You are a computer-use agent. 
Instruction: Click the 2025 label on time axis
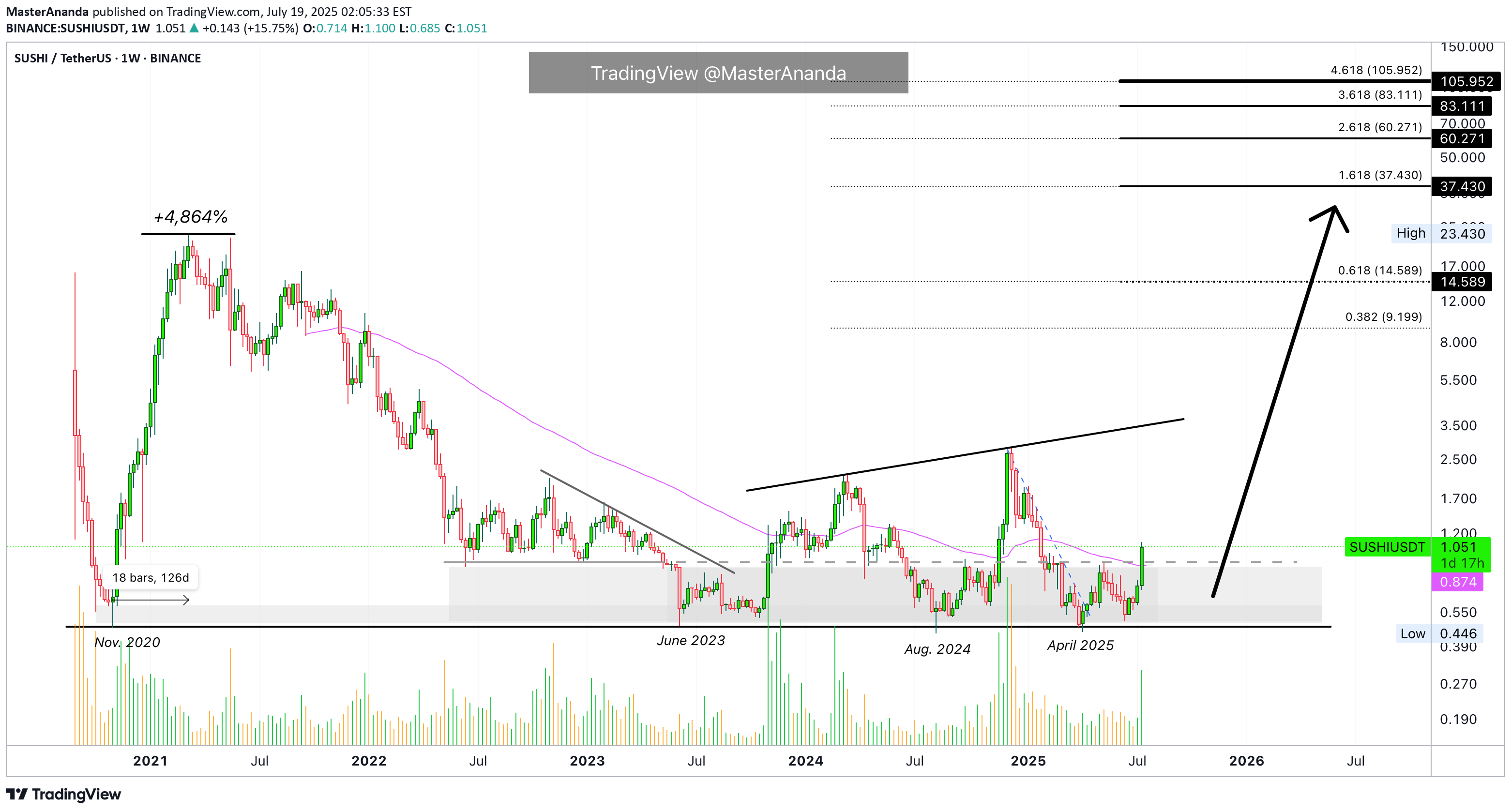1028,760
